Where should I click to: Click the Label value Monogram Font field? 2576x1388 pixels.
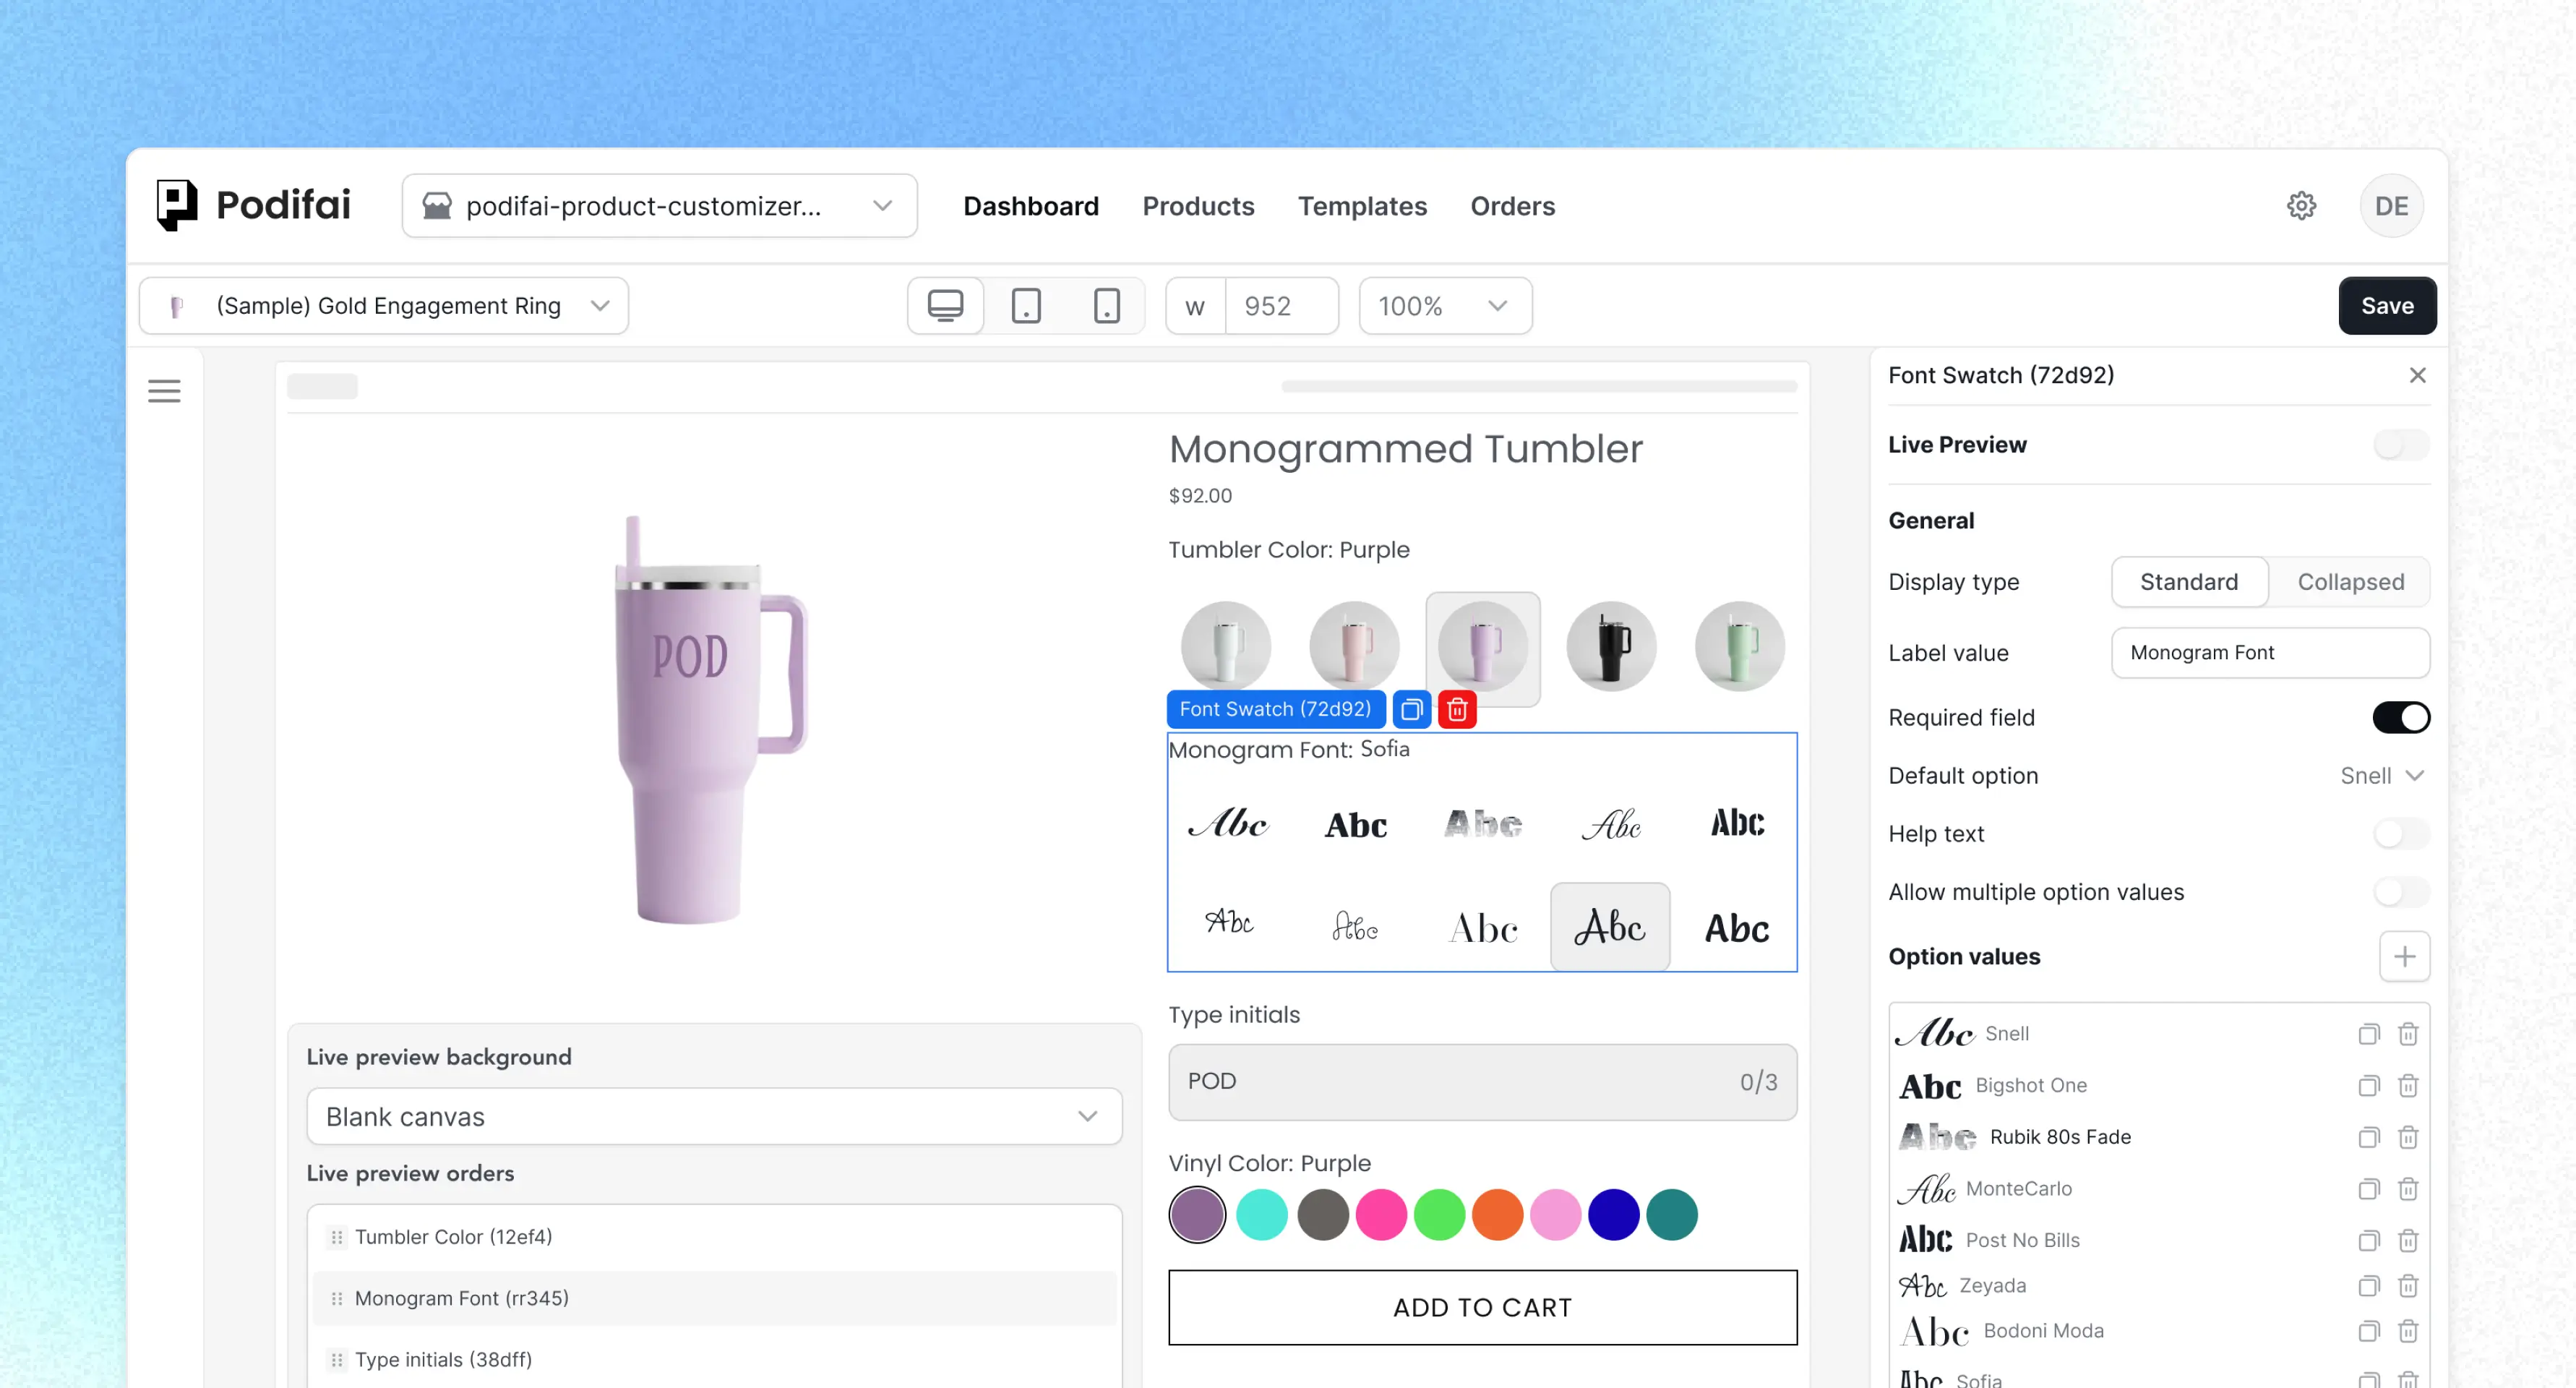2270,653
